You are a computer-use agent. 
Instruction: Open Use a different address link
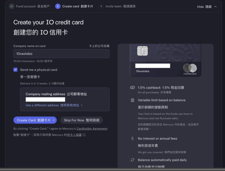click(x=54, y=105)
